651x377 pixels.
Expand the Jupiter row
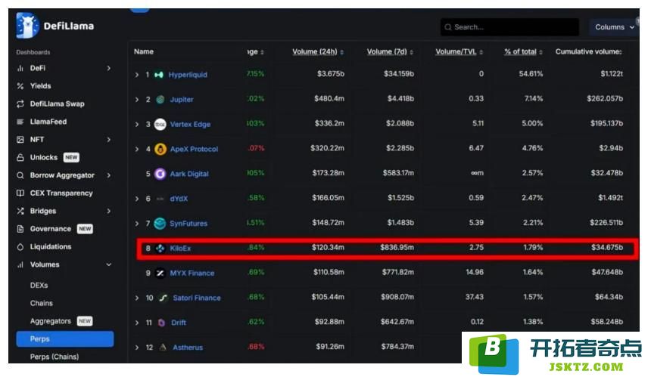(137, 100)
